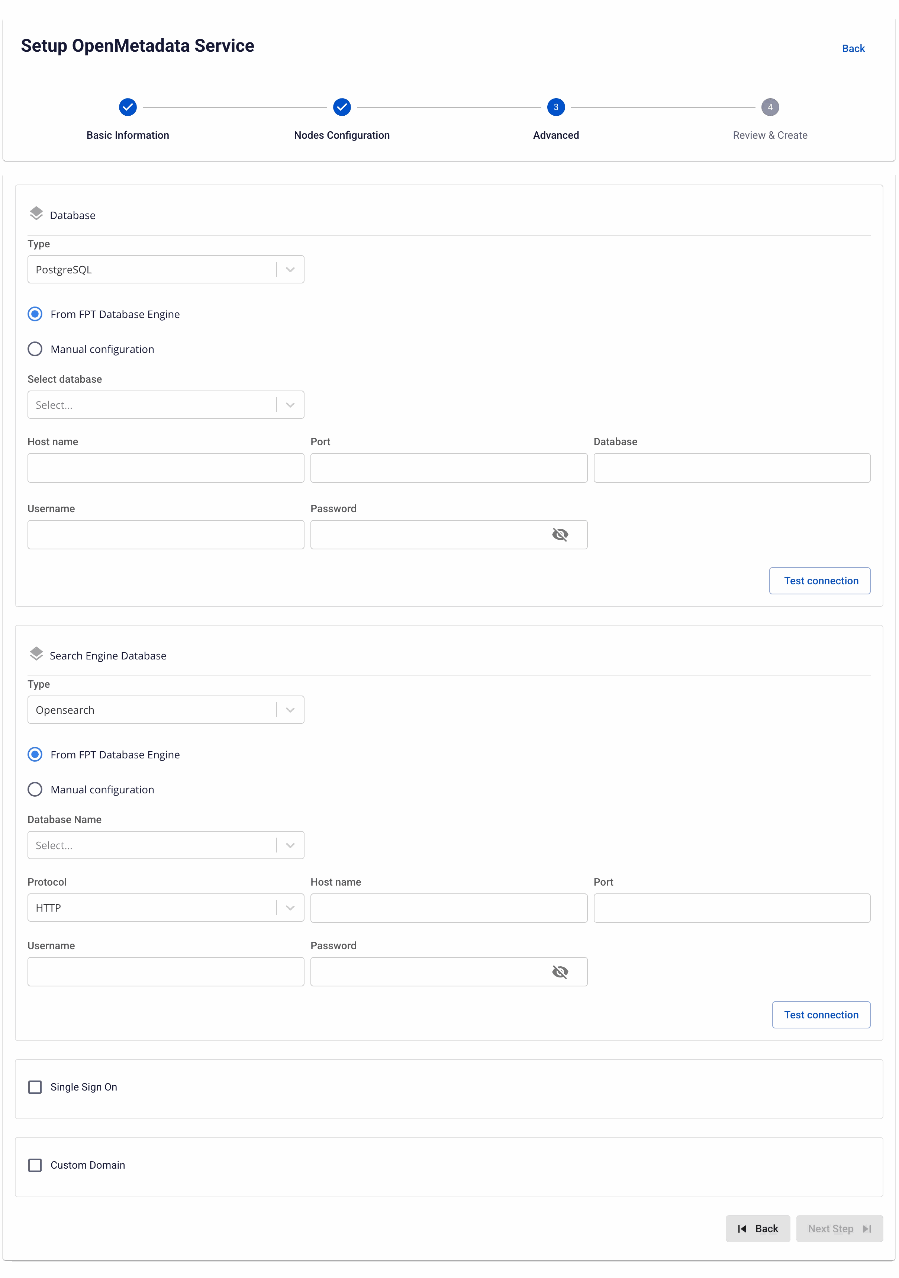Image resolution: width=899 pixels, height=1278 pixels.
Task: Open the PostgreSQL database type dropdown
Action: click(166, 269)
